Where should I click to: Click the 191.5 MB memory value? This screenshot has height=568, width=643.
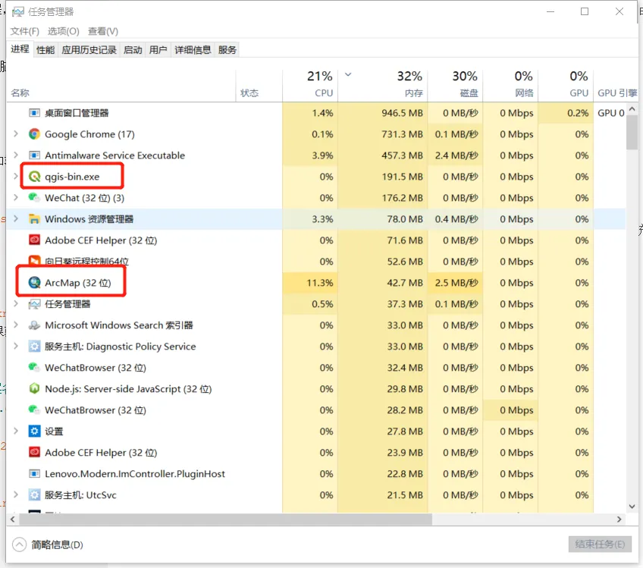coord(402,177)
